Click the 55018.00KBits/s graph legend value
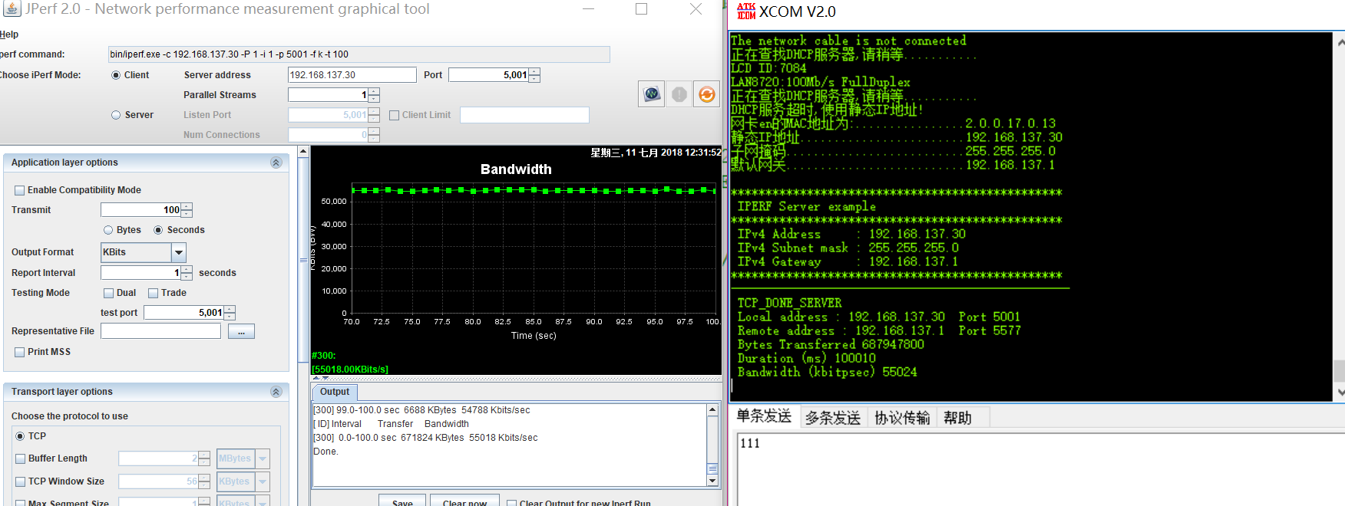 (x=350, y=370)
